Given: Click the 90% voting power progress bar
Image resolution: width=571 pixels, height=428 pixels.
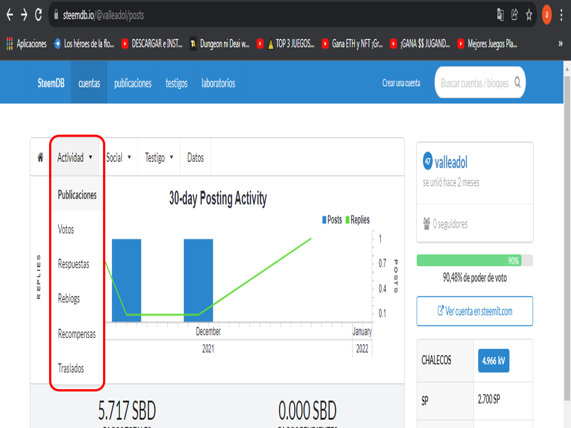Looking at the screenshot, I should coord(475,260).
